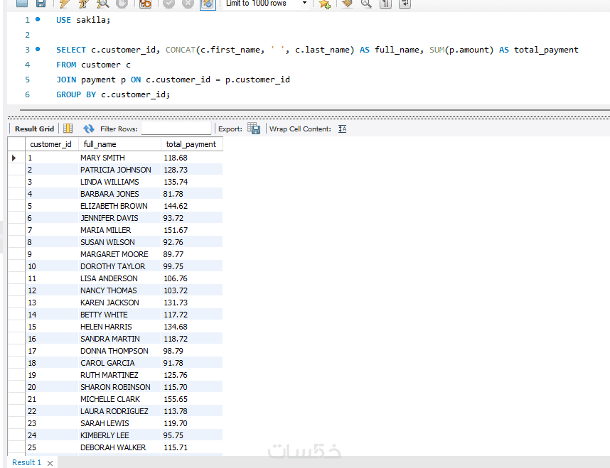Export the recordset with the Export icon
610x468 pixels.
point(254,129)
